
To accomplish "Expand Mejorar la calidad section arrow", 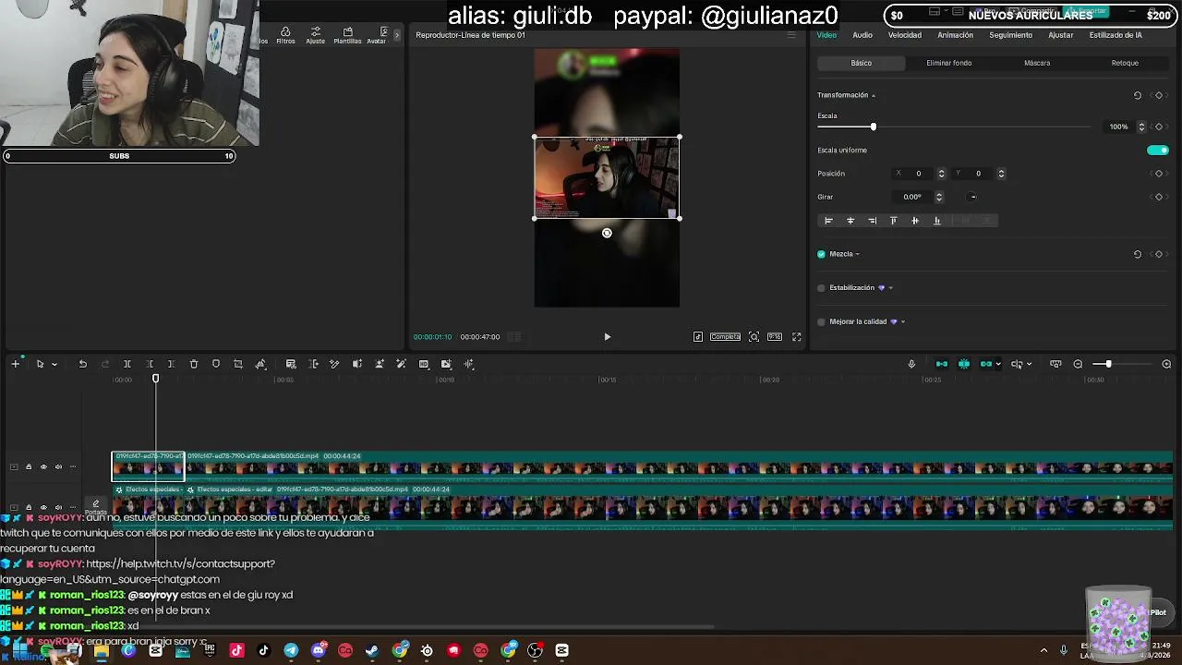I will (902, 321).
